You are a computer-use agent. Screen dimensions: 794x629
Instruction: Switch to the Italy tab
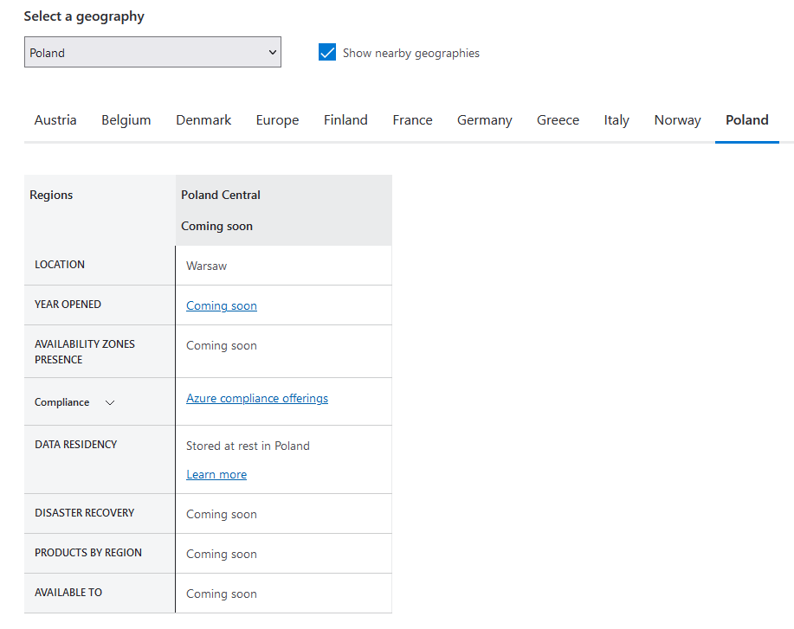616,120
